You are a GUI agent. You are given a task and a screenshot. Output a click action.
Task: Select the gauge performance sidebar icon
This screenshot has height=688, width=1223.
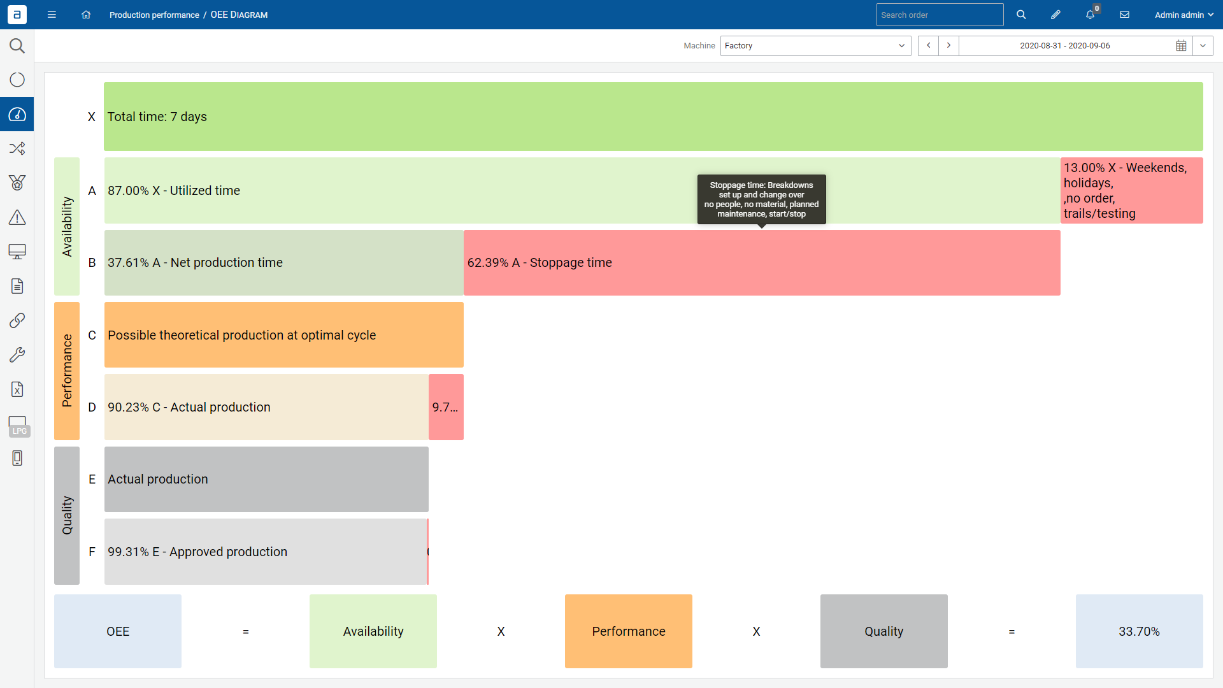click(17, 114)
